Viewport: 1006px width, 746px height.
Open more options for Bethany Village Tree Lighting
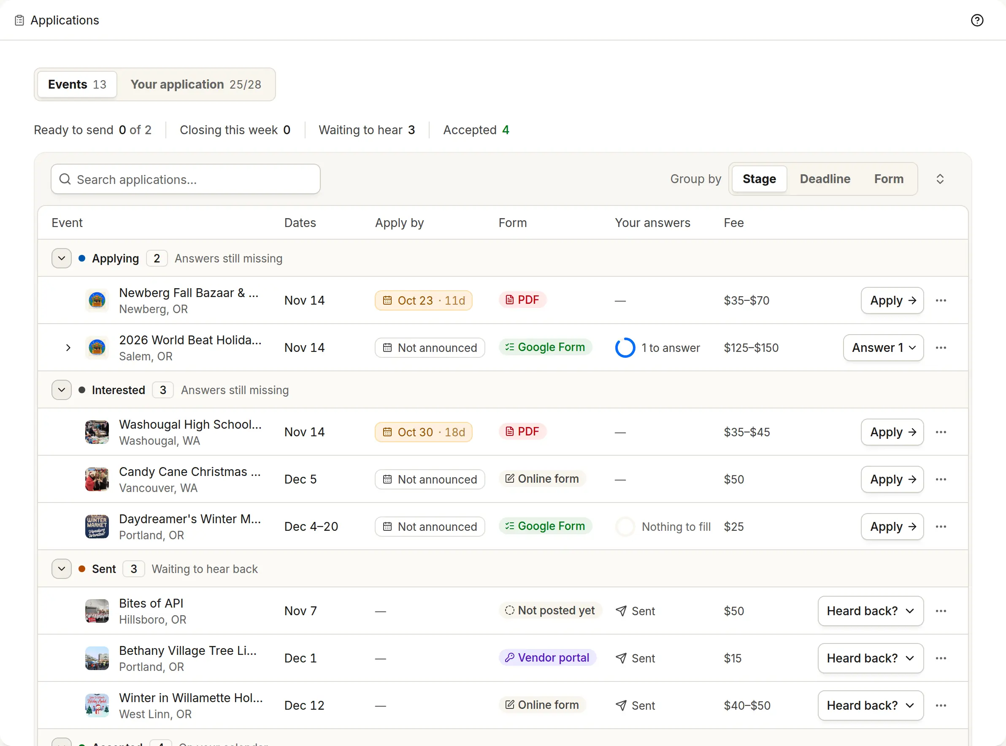pos(941,658)
